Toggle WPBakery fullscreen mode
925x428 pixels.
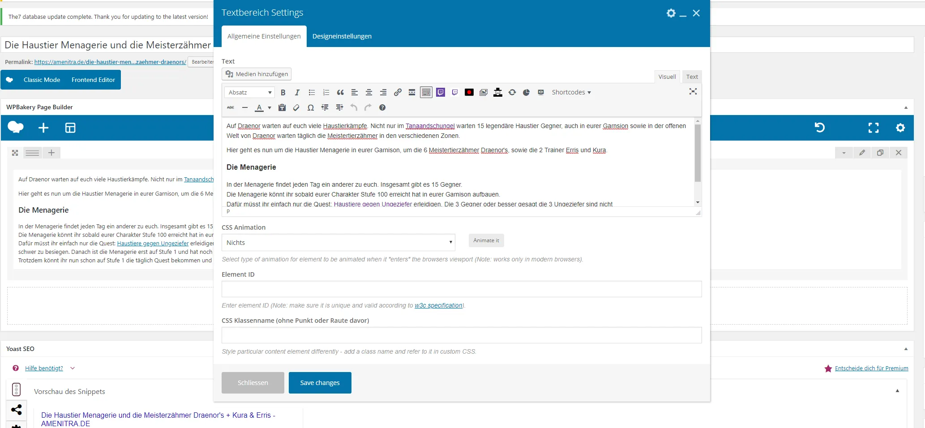pyautogui.click(x=874, y=128)
